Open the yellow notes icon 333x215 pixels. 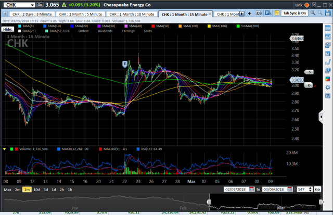[277, 13]
